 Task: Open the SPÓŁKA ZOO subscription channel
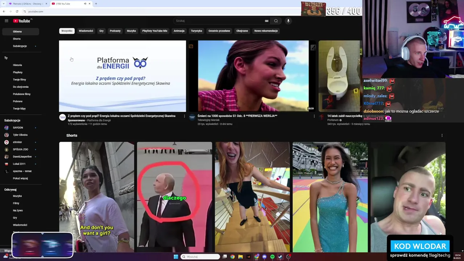[x=21, y=149]
